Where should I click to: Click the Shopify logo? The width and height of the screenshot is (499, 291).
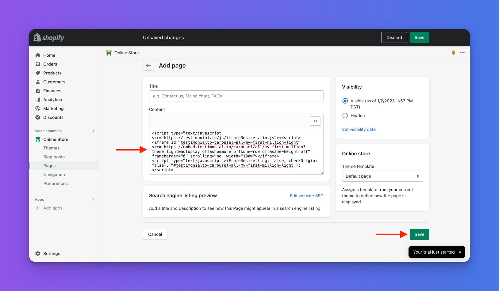[49, 38]
